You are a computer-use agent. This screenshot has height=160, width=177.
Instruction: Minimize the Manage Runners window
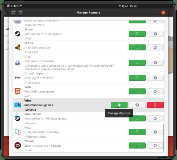point(147,13)
